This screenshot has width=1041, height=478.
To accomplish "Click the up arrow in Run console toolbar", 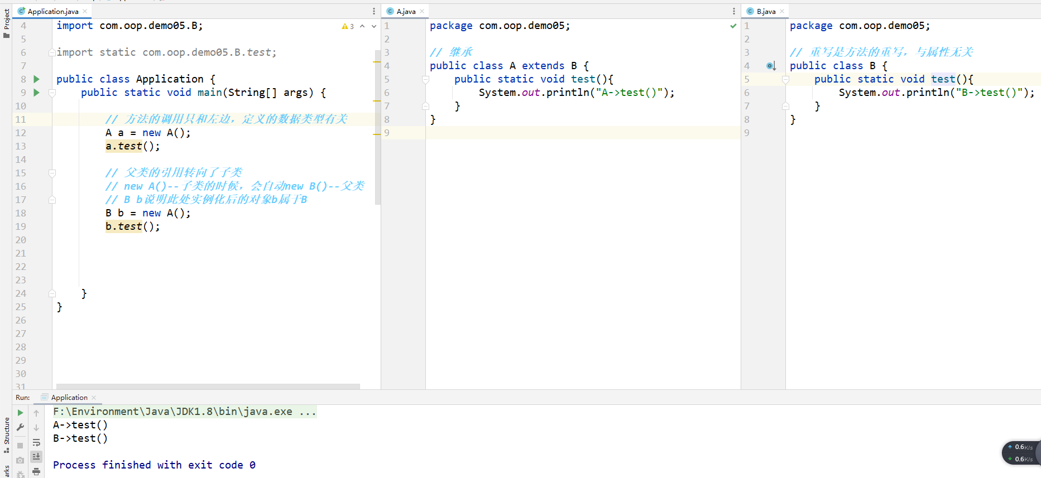I will pos(36,413).
